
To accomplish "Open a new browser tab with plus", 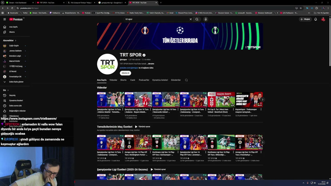I will (161, 3).
